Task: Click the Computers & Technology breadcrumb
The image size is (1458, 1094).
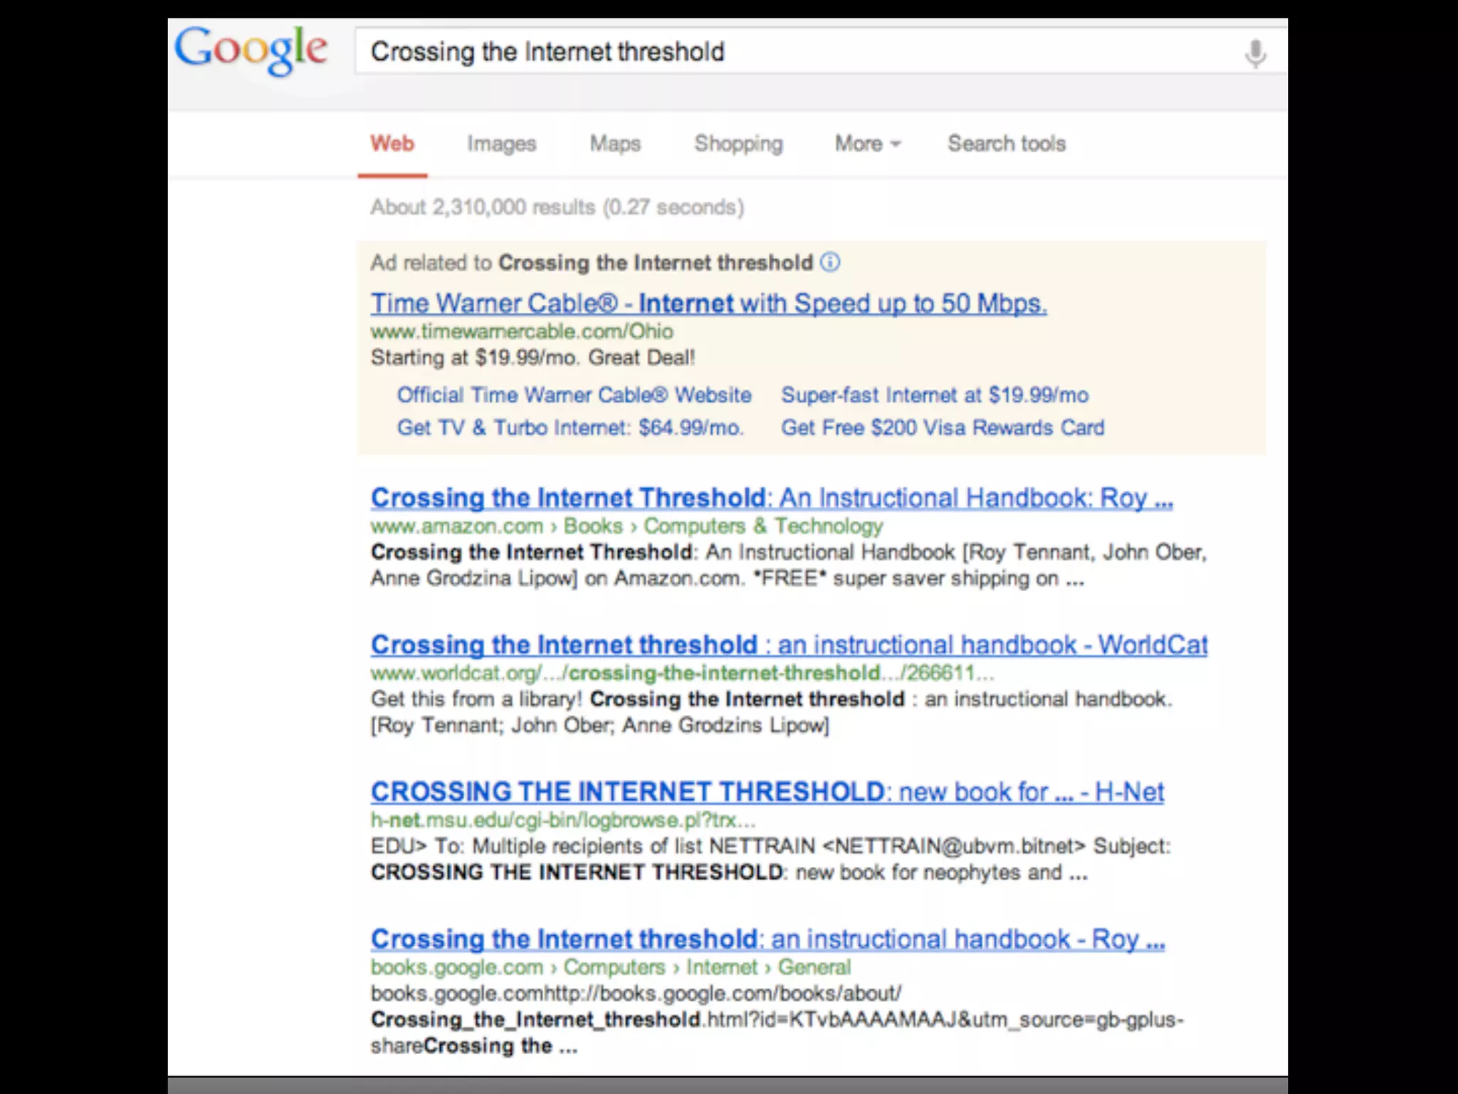Action: pyautogui.click(x=763, y=526)
